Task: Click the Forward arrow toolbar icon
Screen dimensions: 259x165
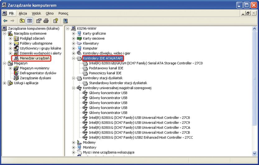Action: [x=12, y=21]
